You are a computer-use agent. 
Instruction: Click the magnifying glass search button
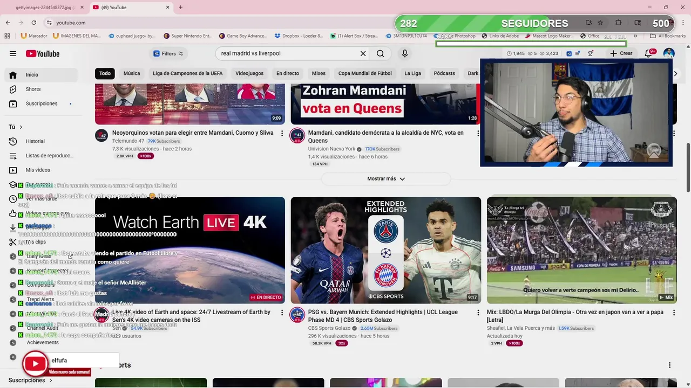point(381,53)
